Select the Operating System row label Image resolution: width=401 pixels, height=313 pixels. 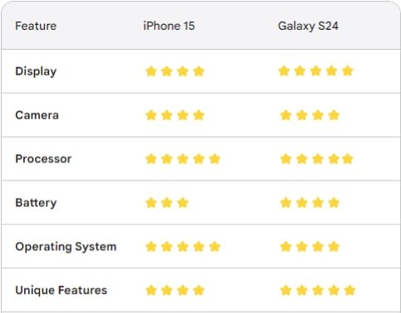(x=66, y=247)
